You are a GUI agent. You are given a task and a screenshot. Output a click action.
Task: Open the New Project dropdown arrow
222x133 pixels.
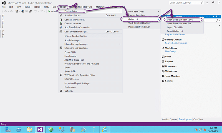click(20, 11)
